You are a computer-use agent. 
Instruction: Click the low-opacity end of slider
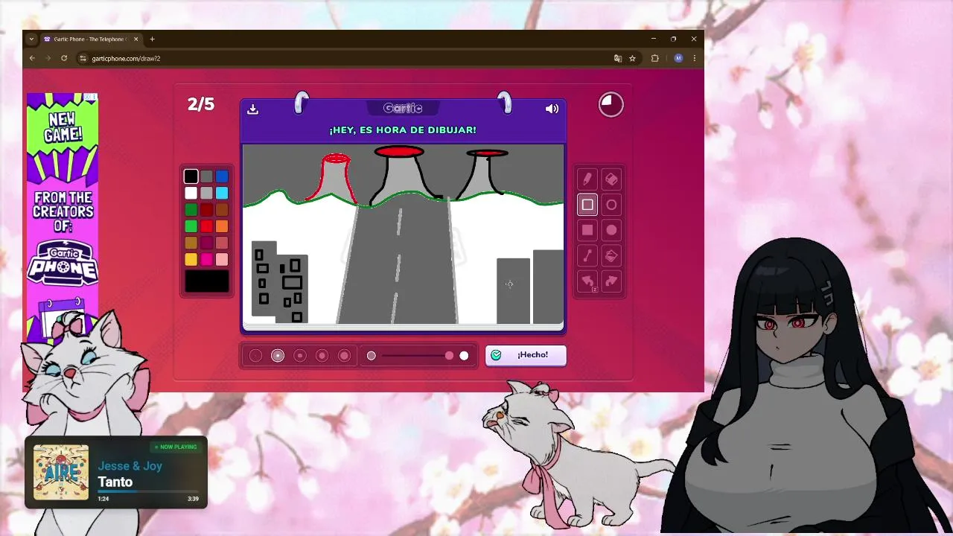point(372,356)
